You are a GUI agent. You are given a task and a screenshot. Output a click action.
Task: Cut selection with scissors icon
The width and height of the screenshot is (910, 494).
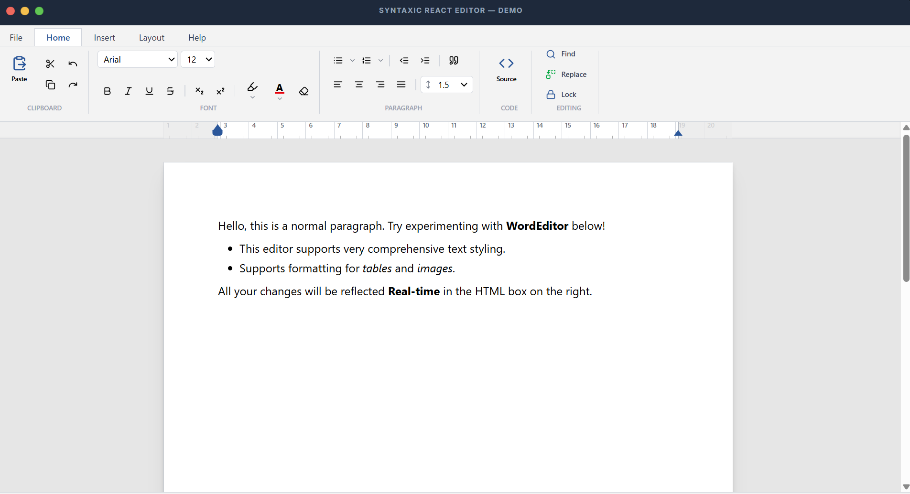(x=50, y=64)
